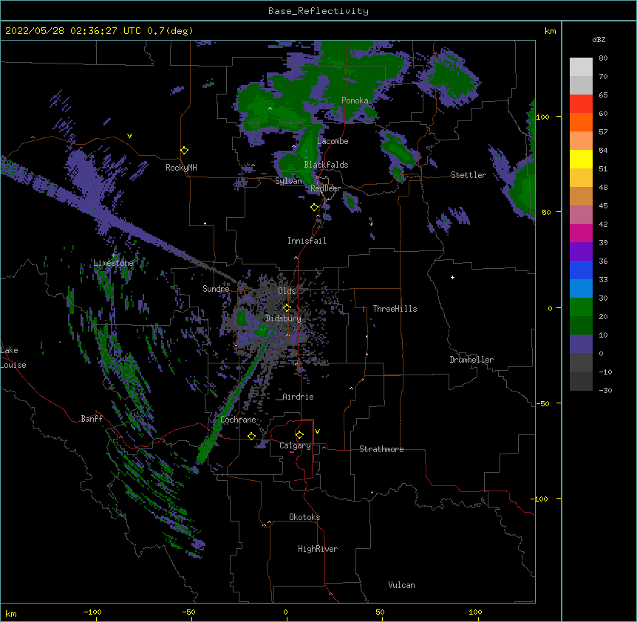The image size is (637, 622).
Task: Click the Airdrie city label
Action: pos(299,397)
